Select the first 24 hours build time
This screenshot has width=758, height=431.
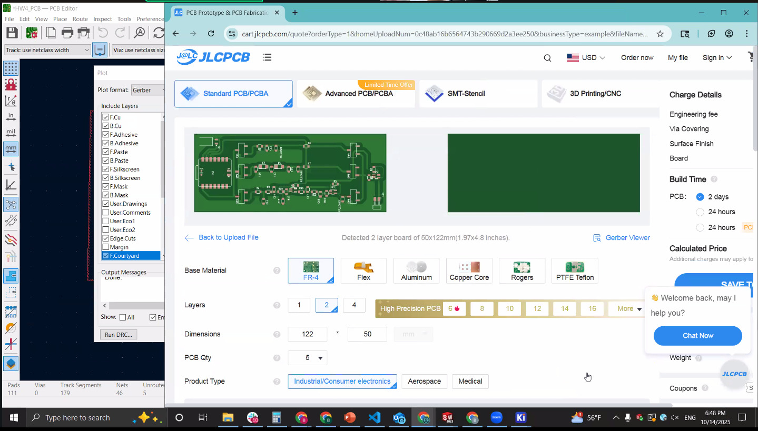(x=700, y=212)
